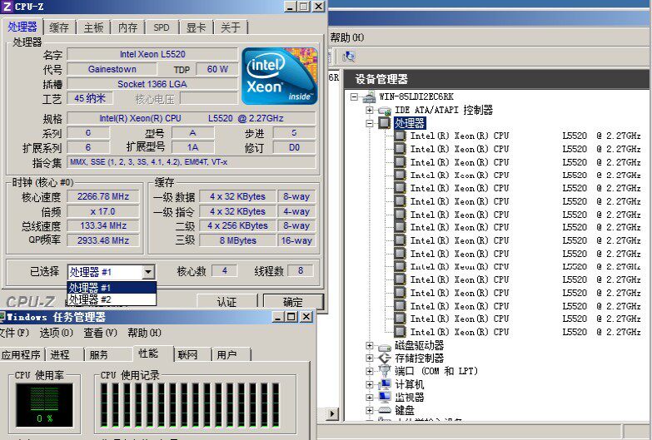Select the SPD tab in CPU-Z
Screen dimensions: 652x440
pos(162,27)
